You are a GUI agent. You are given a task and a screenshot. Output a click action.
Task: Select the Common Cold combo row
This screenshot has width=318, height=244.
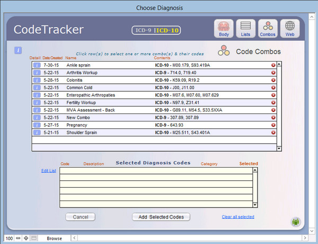(154, 88)
